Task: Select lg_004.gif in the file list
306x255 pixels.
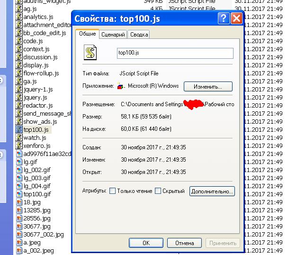Action: [x=37, y=186]
